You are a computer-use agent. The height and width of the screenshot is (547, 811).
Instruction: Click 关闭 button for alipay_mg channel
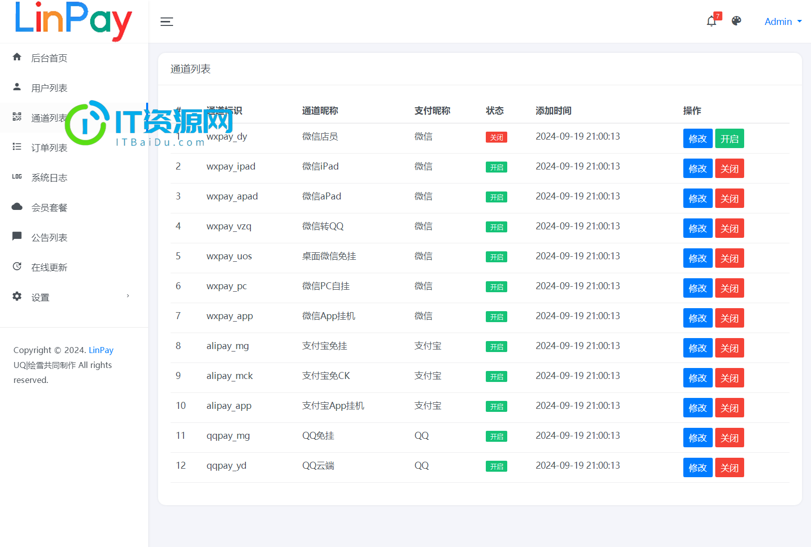tap(730, 348)
